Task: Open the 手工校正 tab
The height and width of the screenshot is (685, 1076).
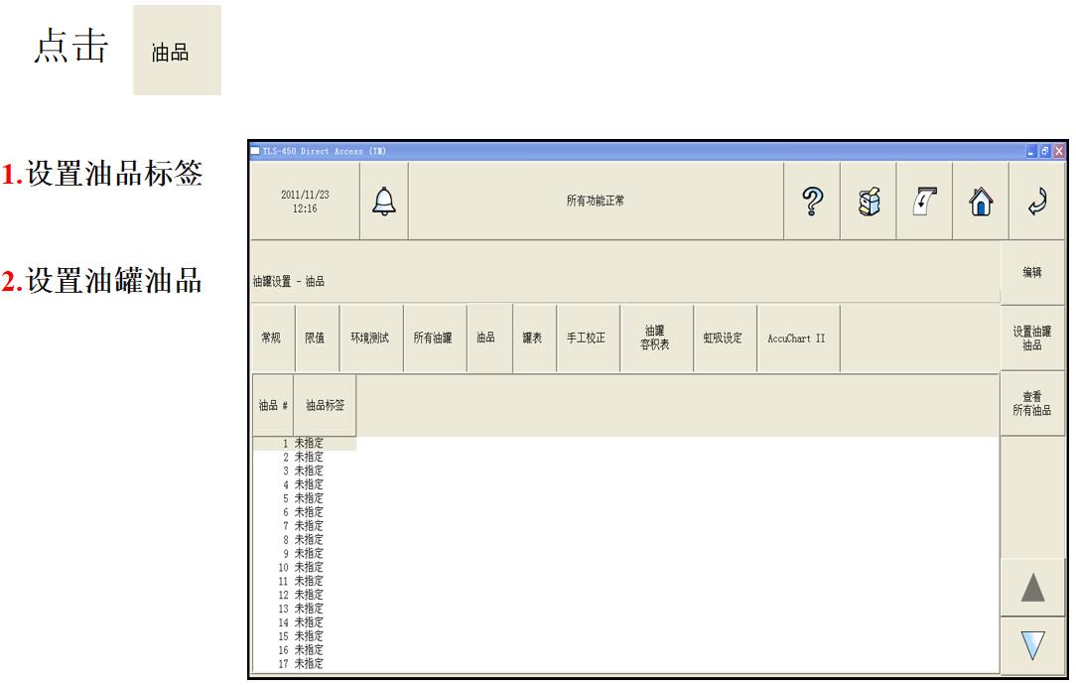Action: (586, 339)
